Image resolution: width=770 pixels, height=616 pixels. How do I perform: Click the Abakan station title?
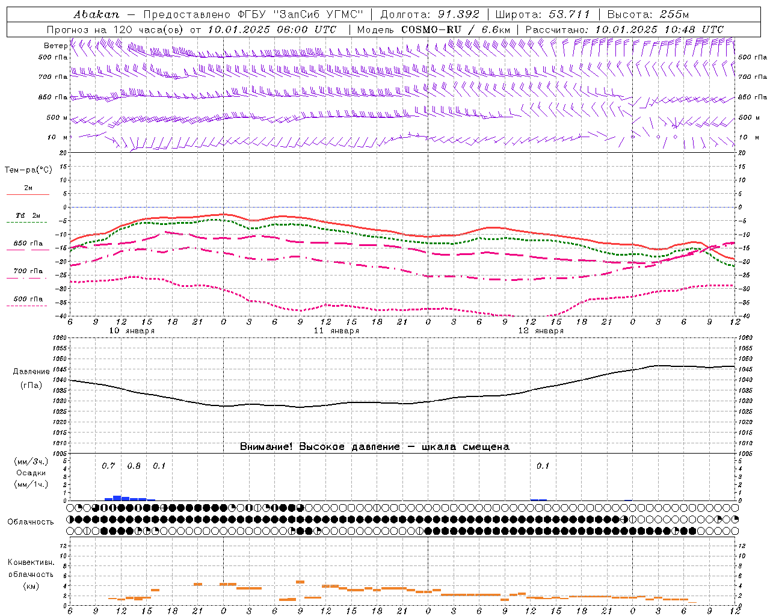96,14
